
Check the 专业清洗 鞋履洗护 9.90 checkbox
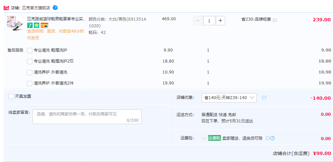pos(30,51)
